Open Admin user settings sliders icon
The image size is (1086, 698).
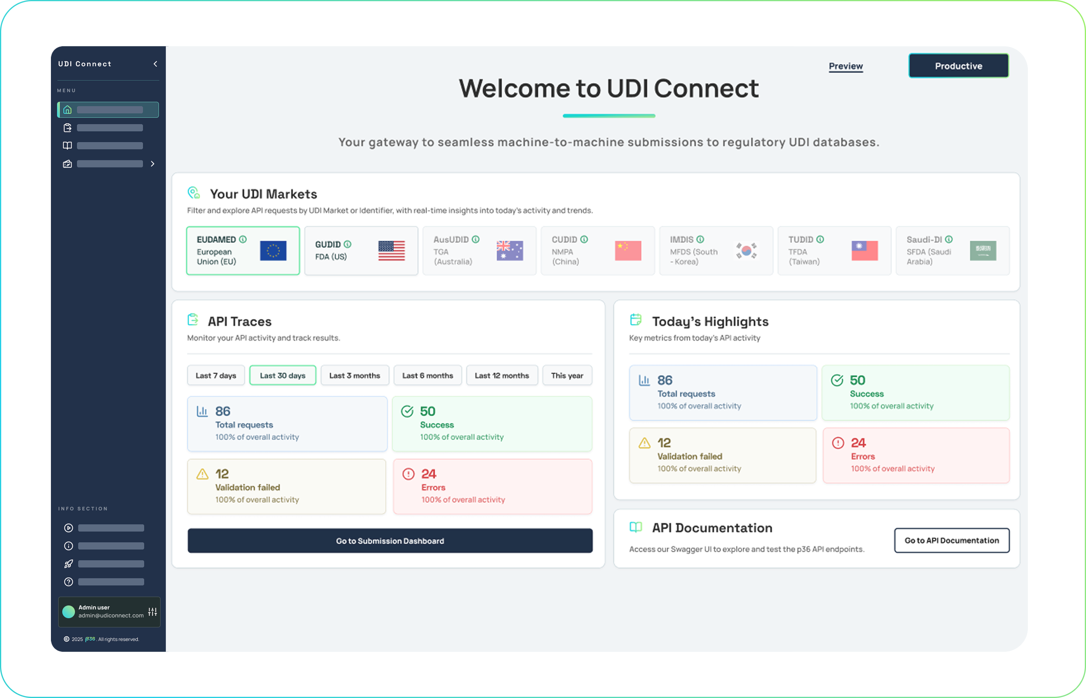point(152,612)
